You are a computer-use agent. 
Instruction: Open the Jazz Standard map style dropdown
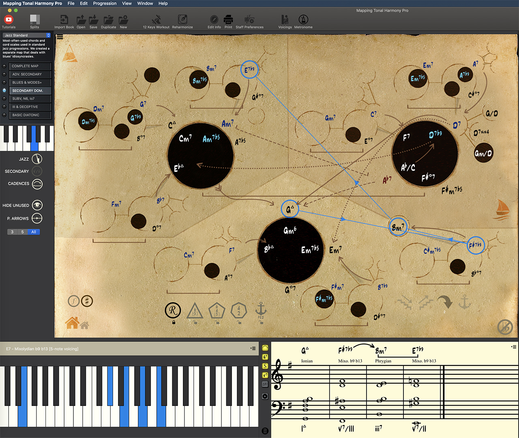click(x=26, y=35)
